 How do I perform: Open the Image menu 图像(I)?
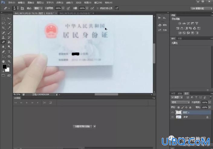point(31,3)
